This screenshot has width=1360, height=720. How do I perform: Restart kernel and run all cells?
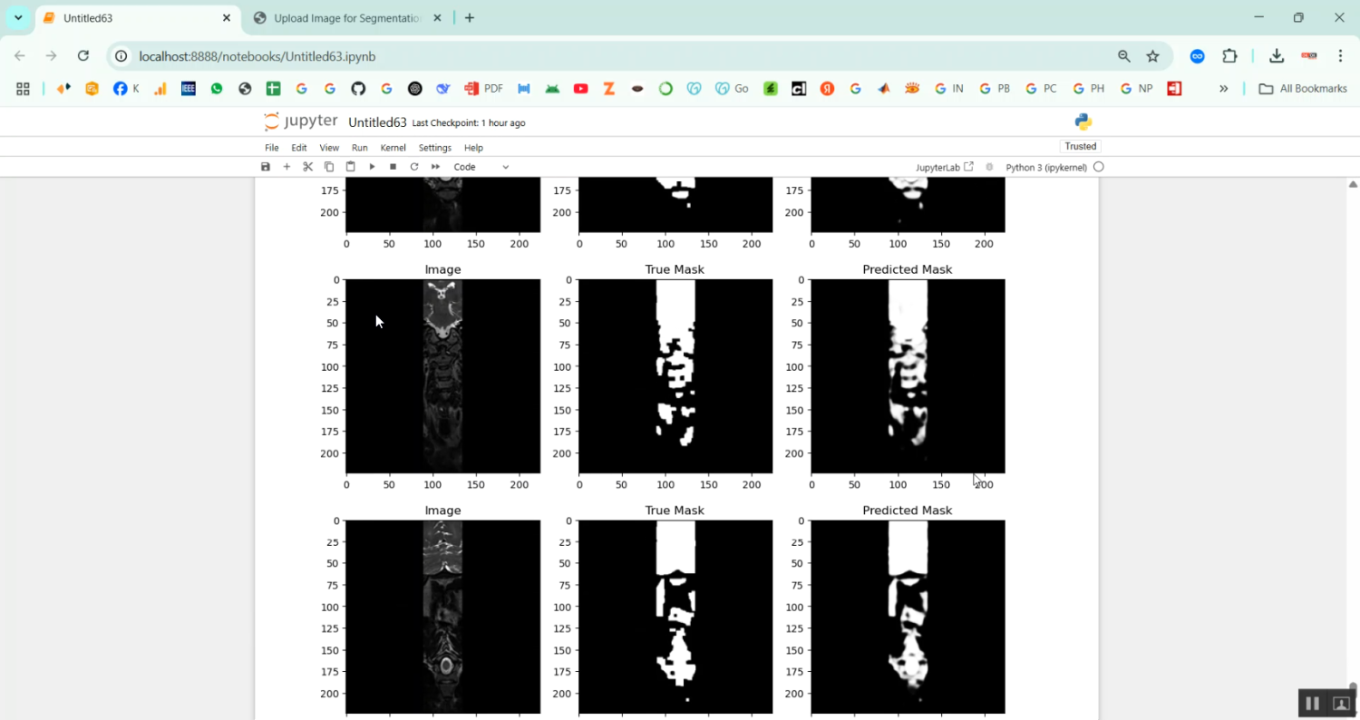pyautogui.click(x=435, y=167)
